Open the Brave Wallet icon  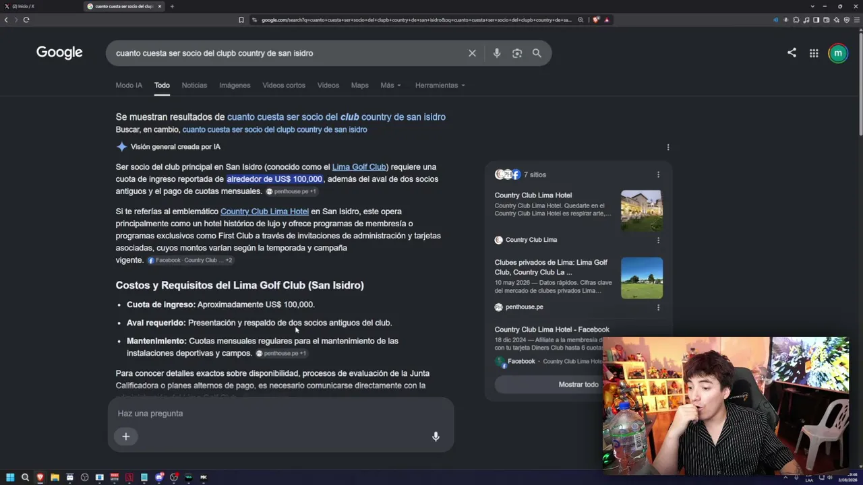[x=827, y=20]
